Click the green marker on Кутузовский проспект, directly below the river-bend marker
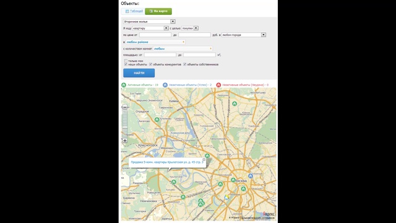 tap(183, 197)
